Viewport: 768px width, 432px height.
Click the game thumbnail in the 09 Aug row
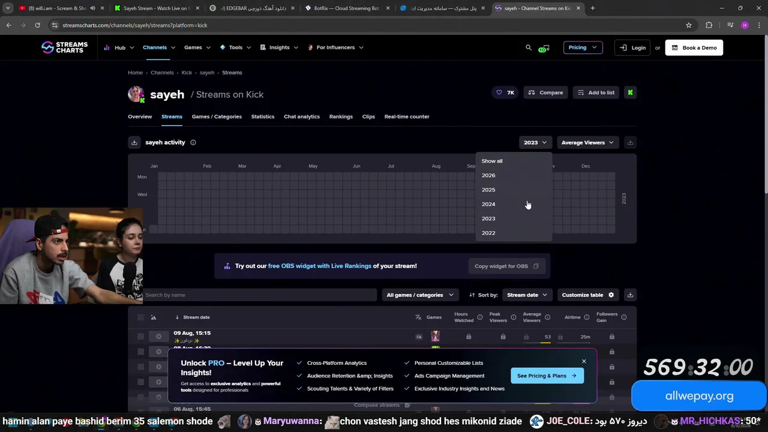point(436,337)
